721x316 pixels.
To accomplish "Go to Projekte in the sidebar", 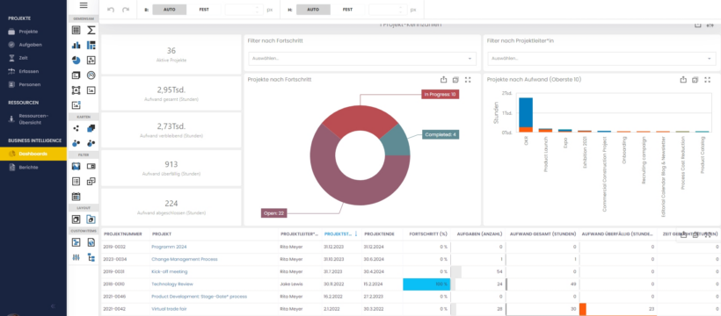I will click(28, 32).
